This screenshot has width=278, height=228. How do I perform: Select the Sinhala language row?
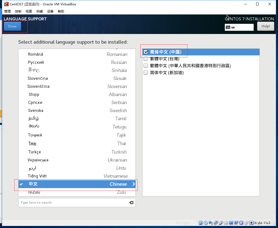pyautogui.click(x=77, y=70)
